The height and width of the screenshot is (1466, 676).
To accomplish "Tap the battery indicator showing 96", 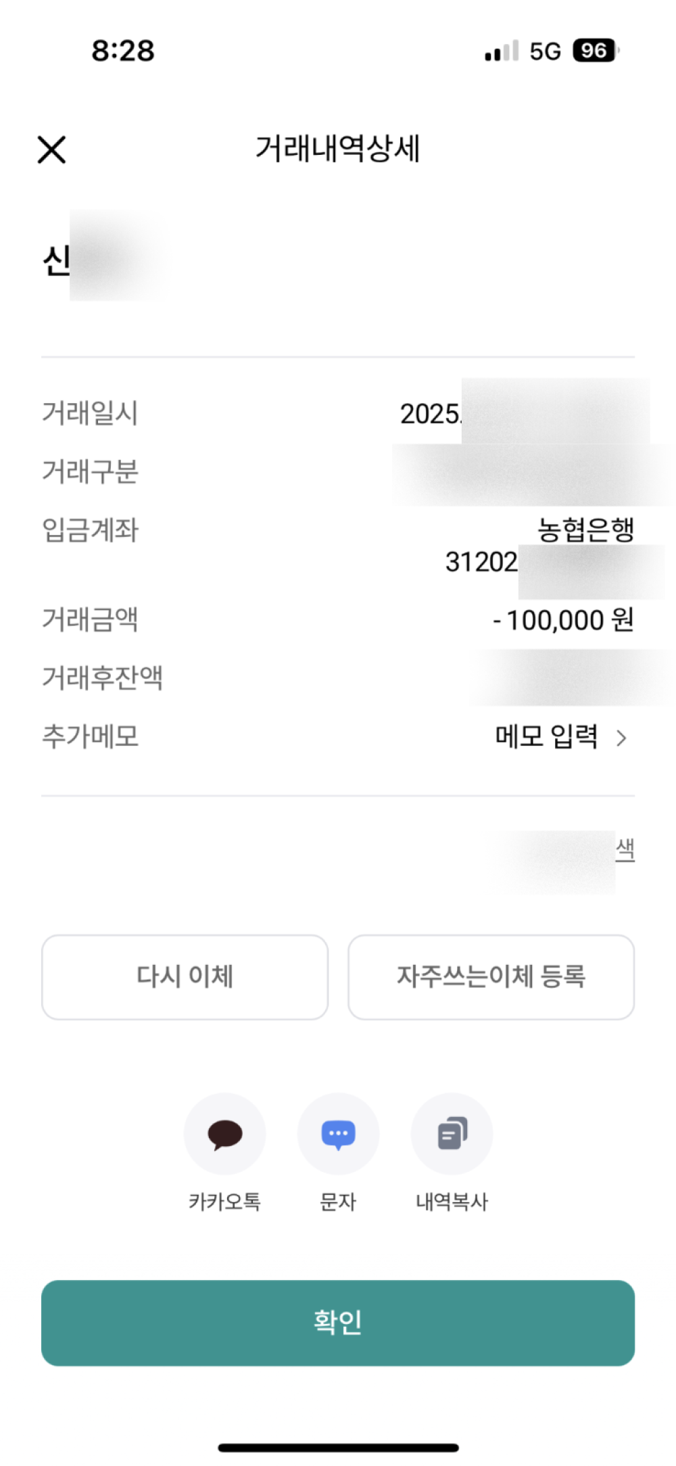I will click(595, 51).
